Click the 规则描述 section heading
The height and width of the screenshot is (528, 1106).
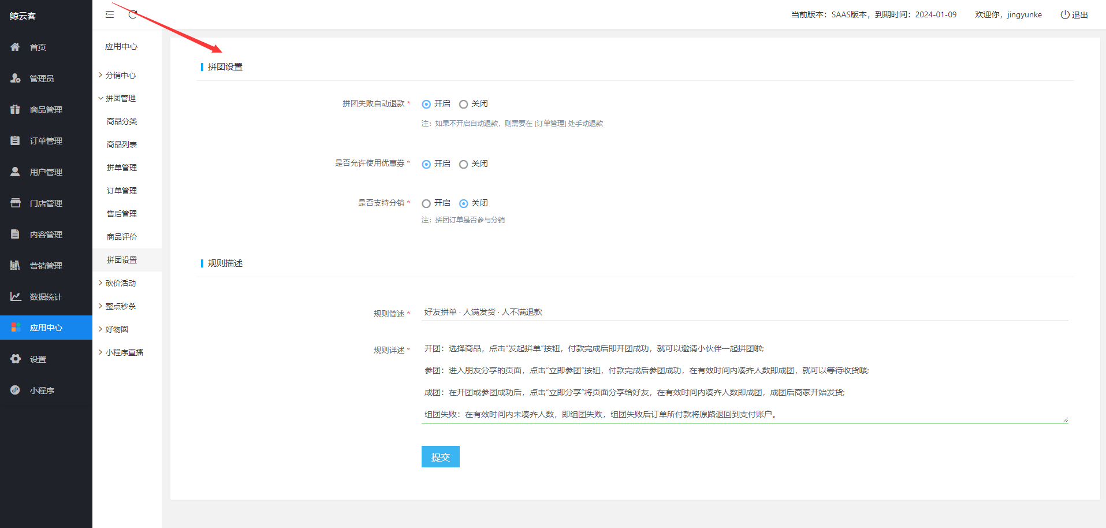225,263
